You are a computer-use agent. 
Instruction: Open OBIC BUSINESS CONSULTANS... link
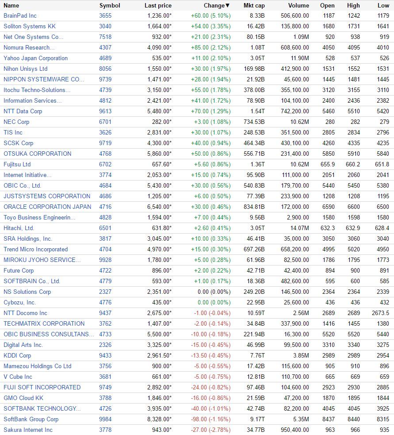pyautogui.click(x=49, y=334)
